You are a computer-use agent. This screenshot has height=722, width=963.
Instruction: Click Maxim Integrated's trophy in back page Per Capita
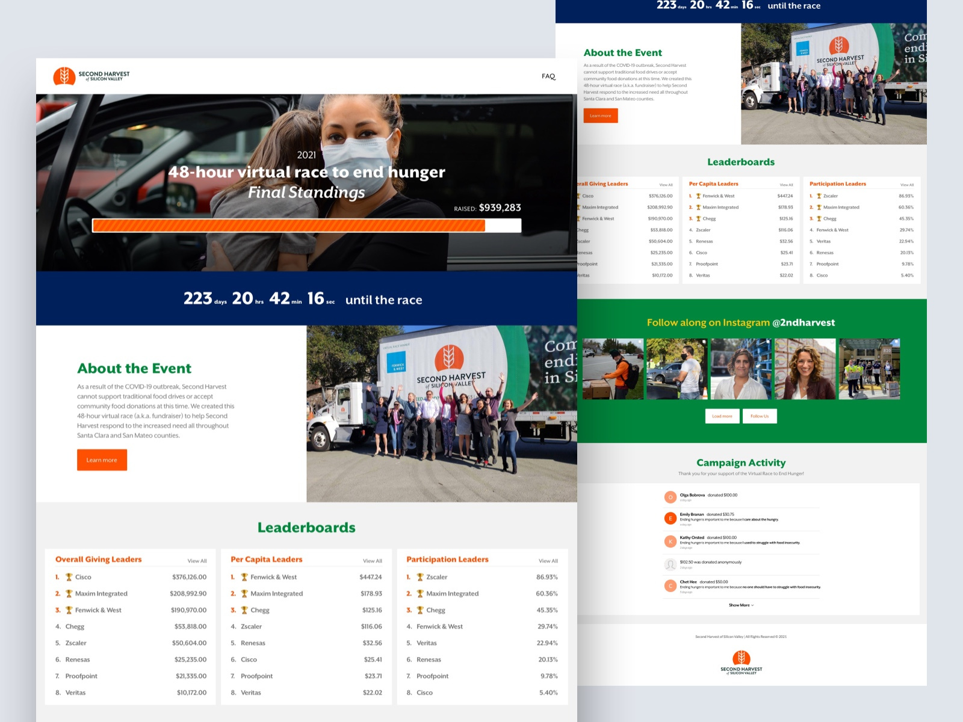point(698,208)
